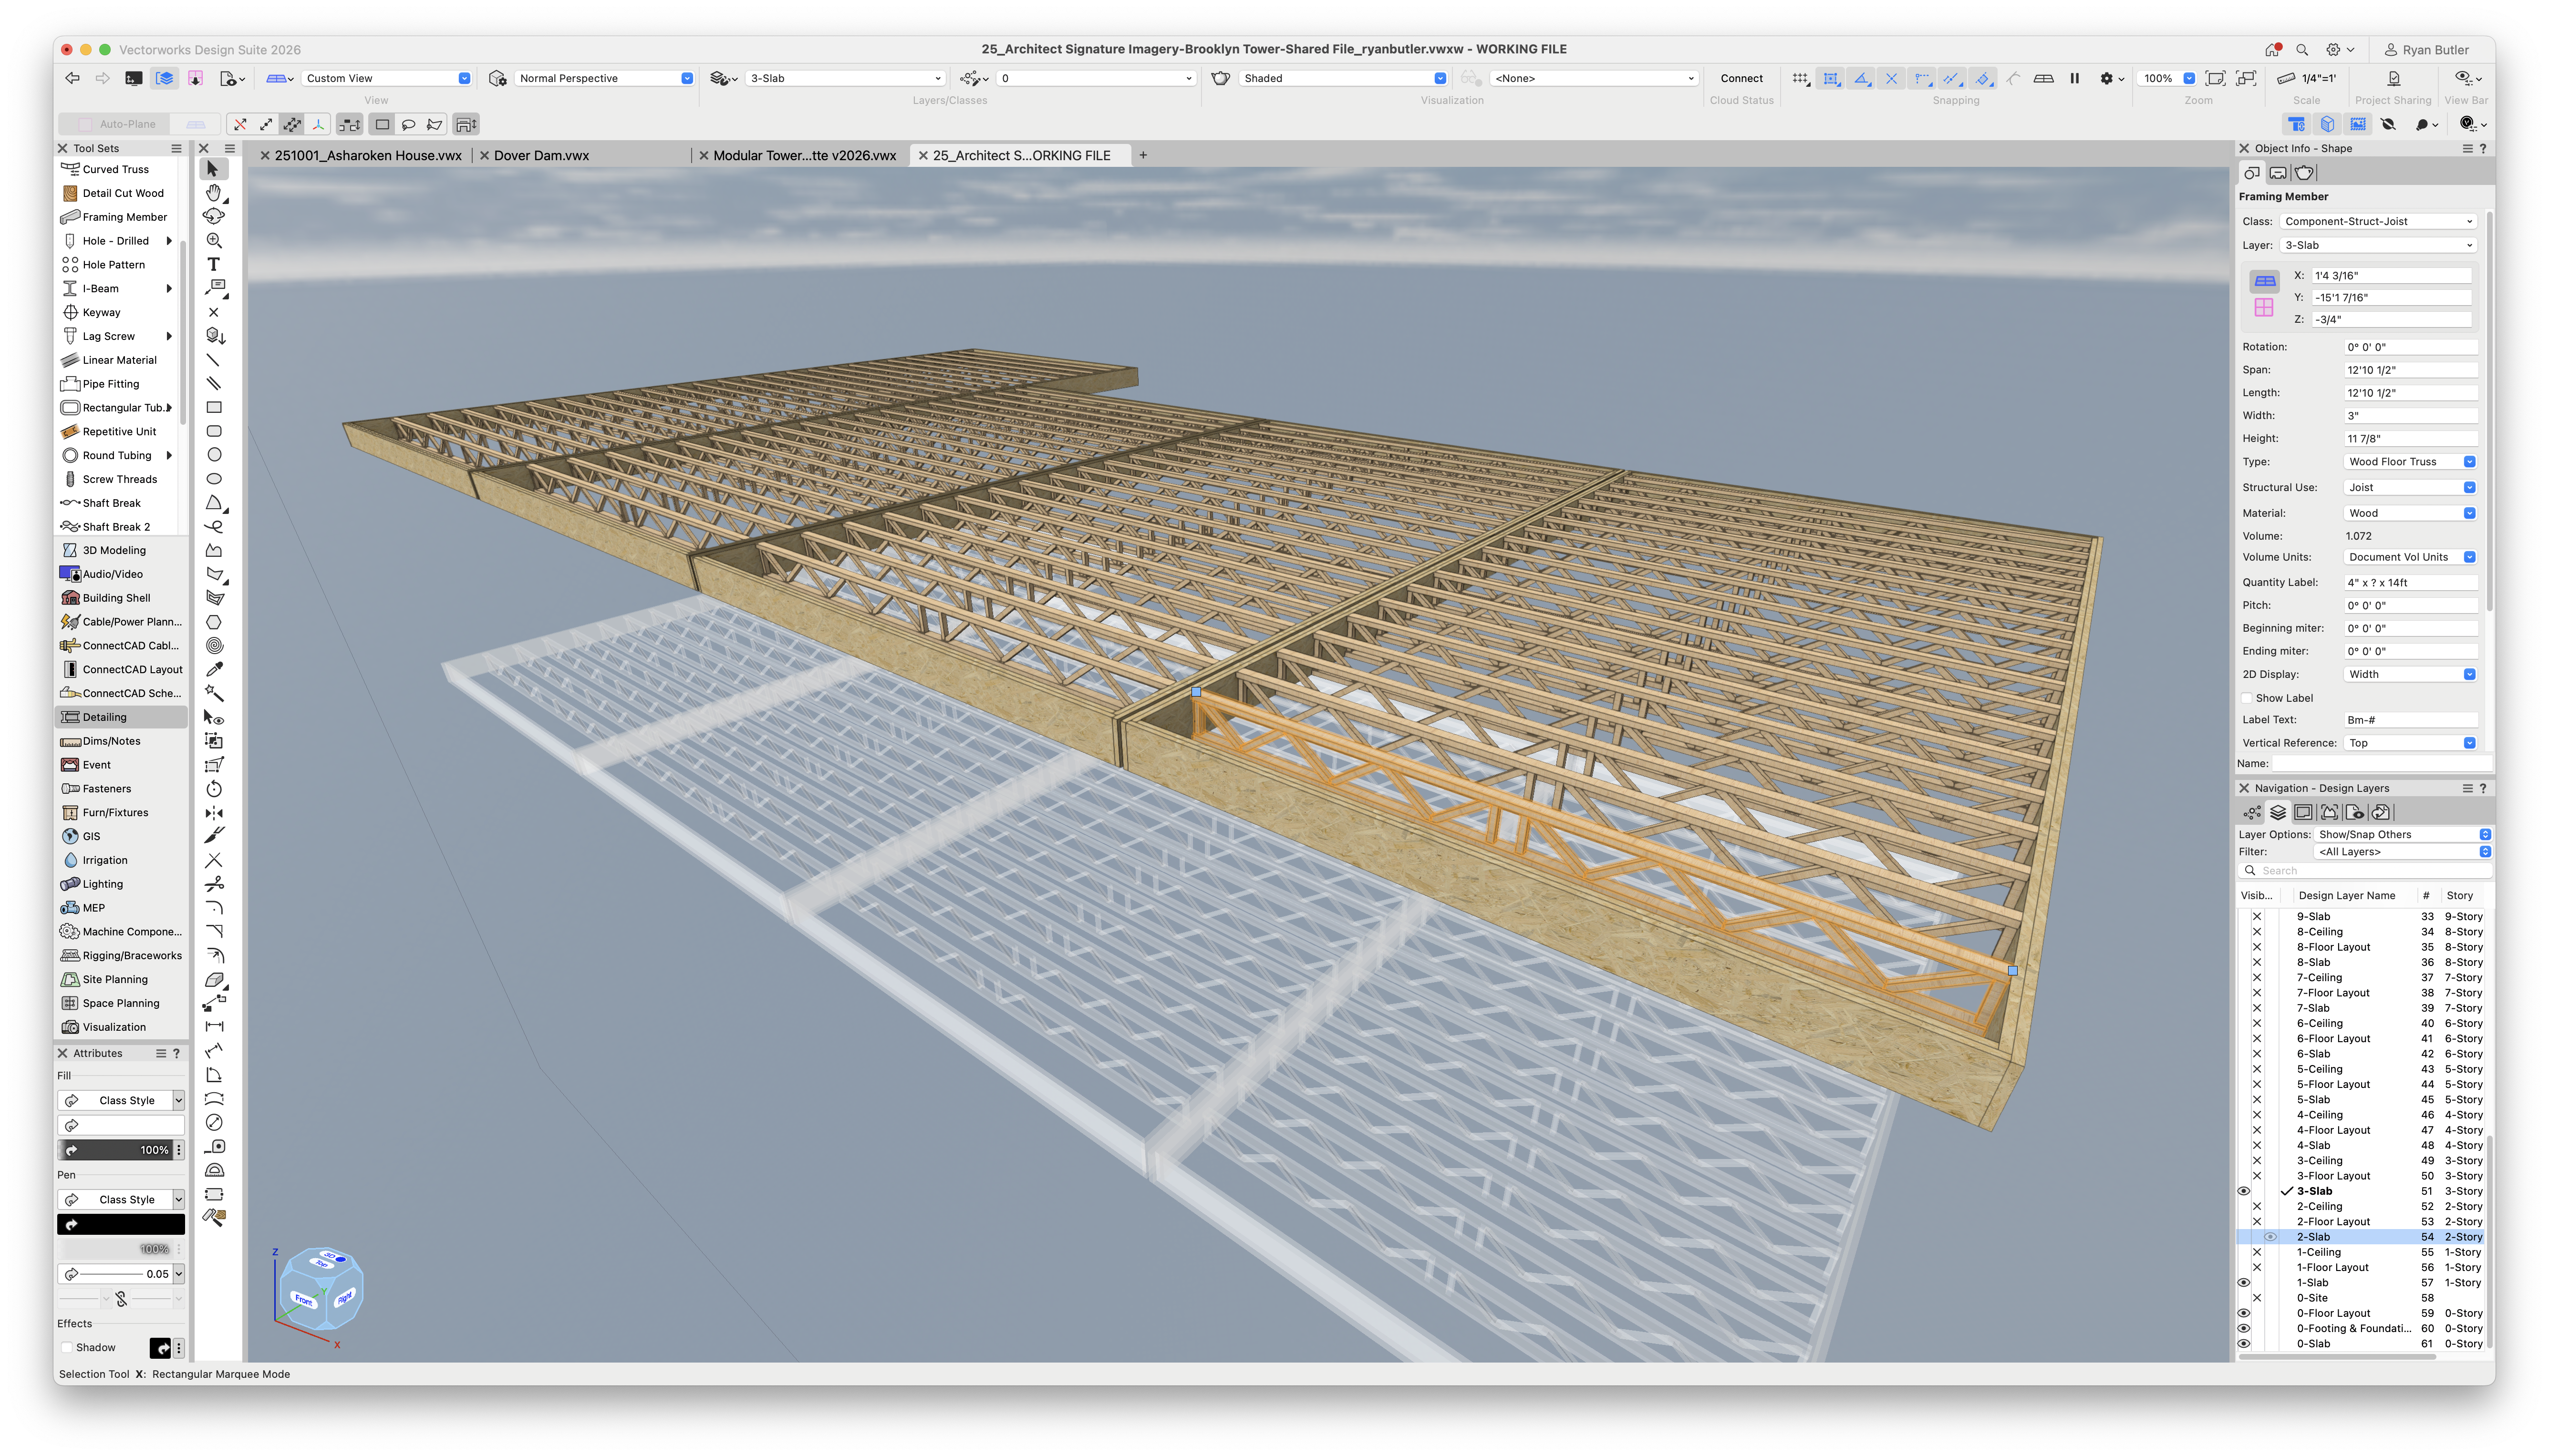Viewport: 2549px width, 1456px height.
Task: Click the Zoom magnifier tool
Action: tap(213, 240)
